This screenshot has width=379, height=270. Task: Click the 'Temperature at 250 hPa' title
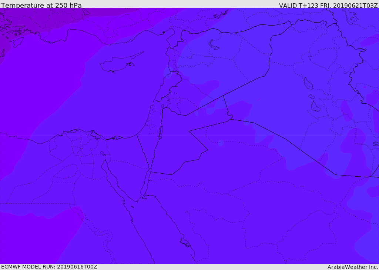click(41, 5)
